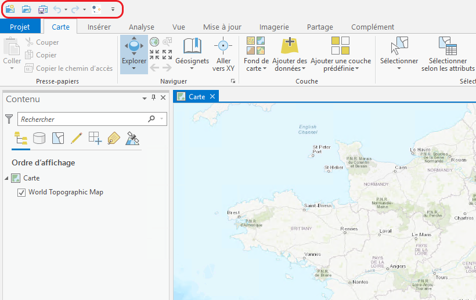The image size is (476, 300).
Task: Click the full extent globe icon
Action: tap(154, 42)
